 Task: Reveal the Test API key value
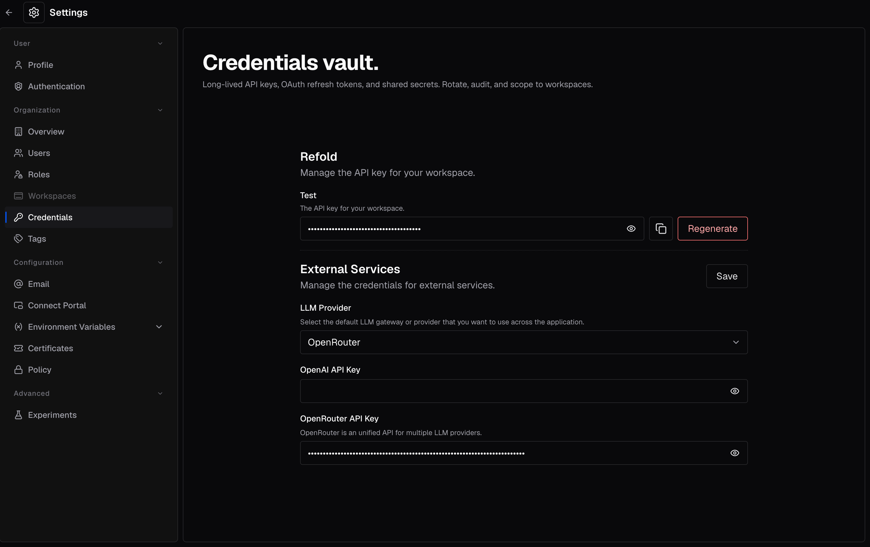(631, 229)
